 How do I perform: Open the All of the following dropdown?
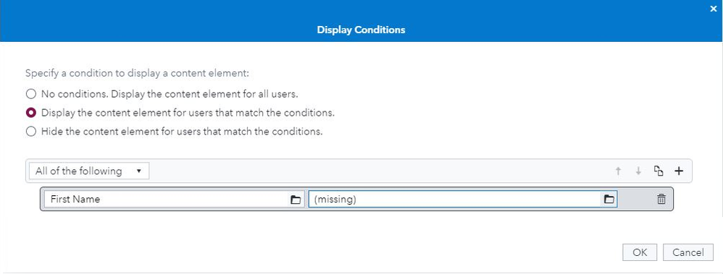point(89,171)
